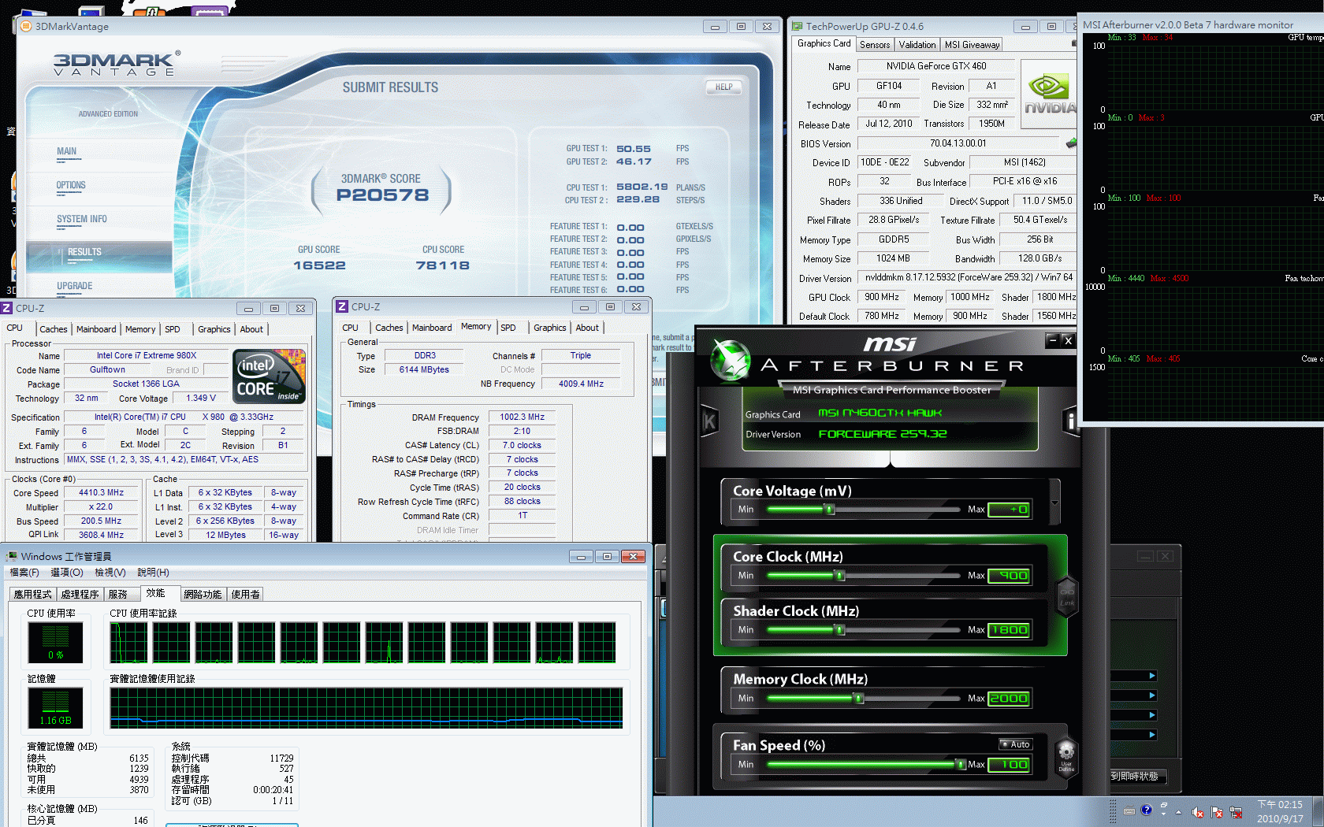
Task: Click the taskbar blue help icon
Action: pos(1146,810)
